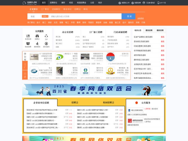Open 其它类 category under 办公室招聘
This screenshot has width=188, height=141.
tap(58, 37)
